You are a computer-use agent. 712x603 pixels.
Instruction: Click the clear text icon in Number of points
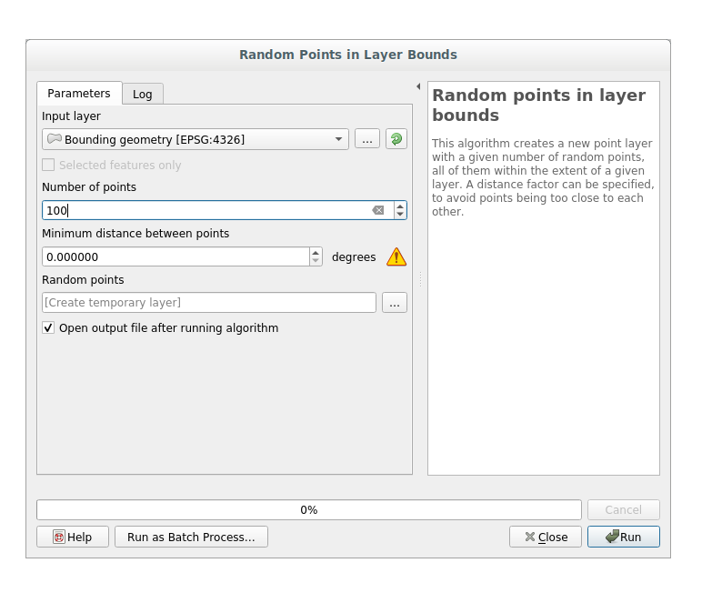click(378, 210)
